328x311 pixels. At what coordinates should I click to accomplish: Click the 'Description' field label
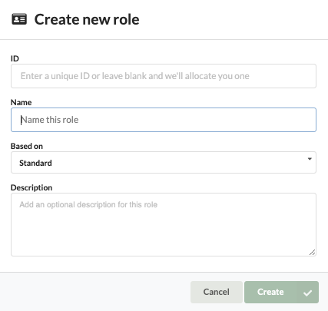(31, 187)
